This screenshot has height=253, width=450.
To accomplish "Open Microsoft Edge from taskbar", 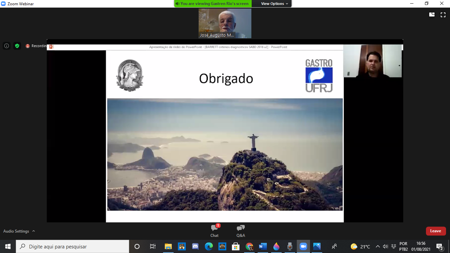I will 209,246.
